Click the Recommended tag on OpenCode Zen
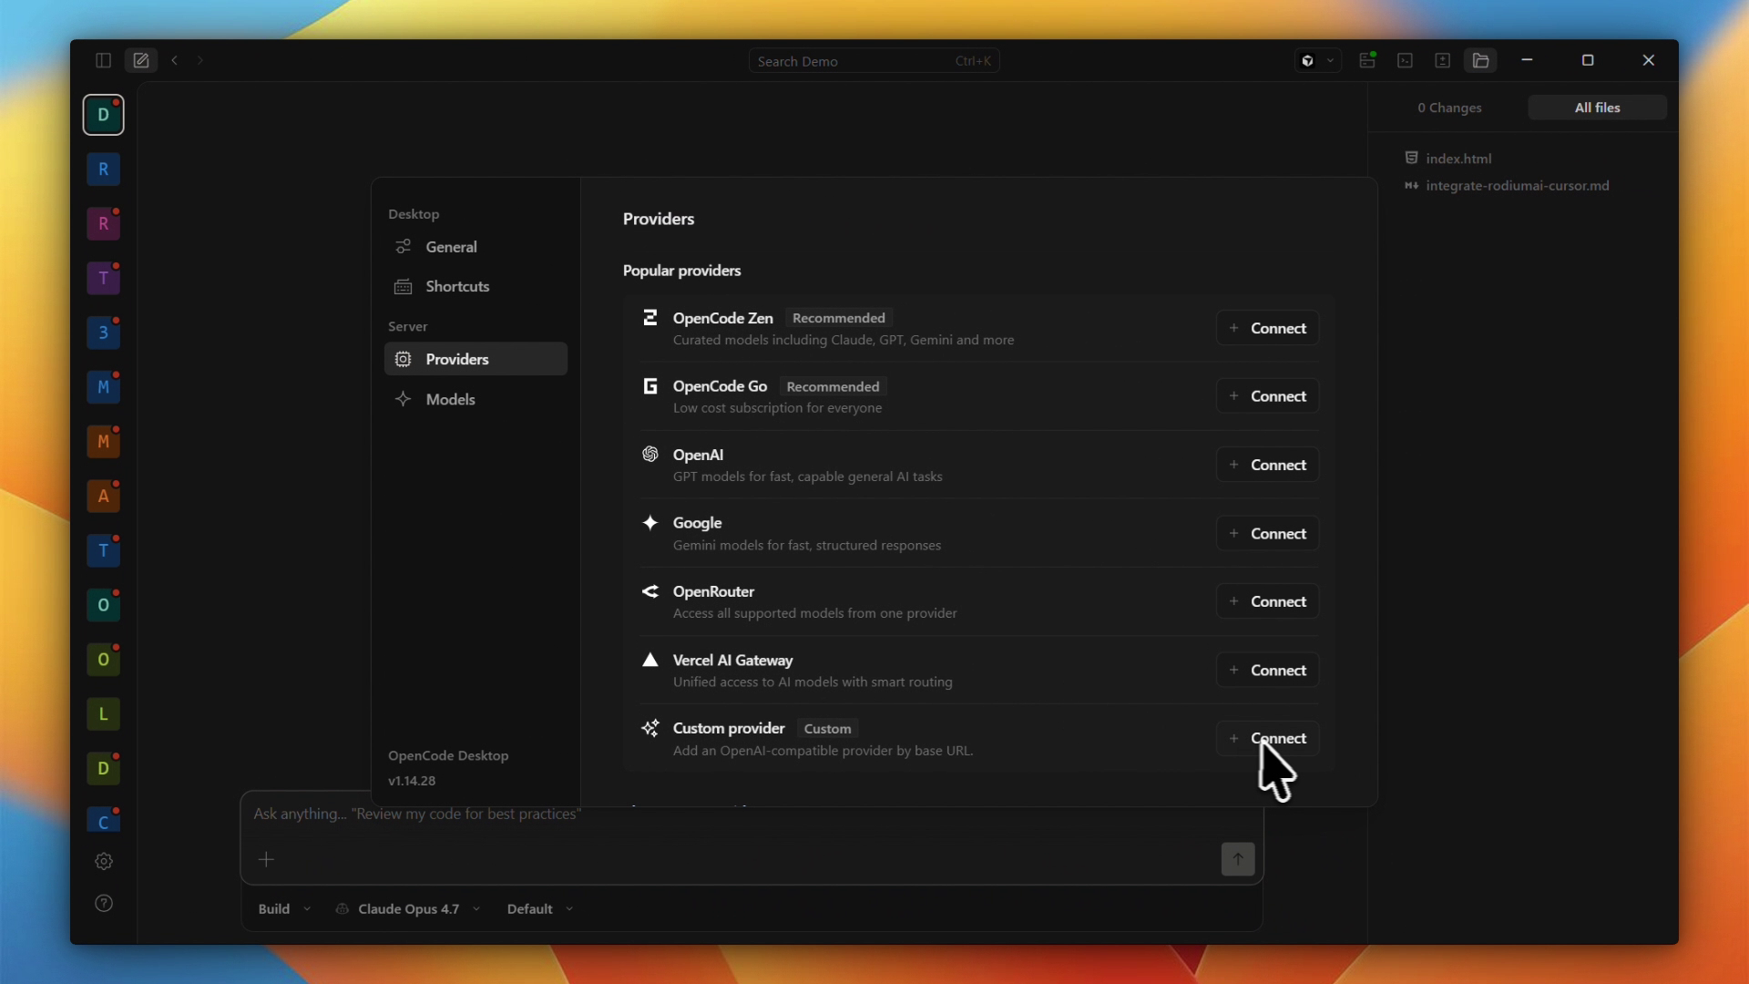This screenshot has height=984, width=1749. pyautogui.click(x=838, y=318)
